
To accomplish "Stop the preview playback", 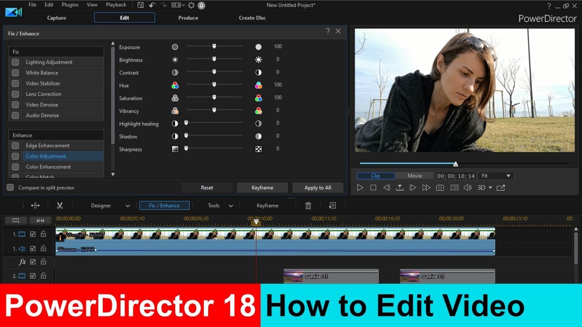I will pos(373,188).
